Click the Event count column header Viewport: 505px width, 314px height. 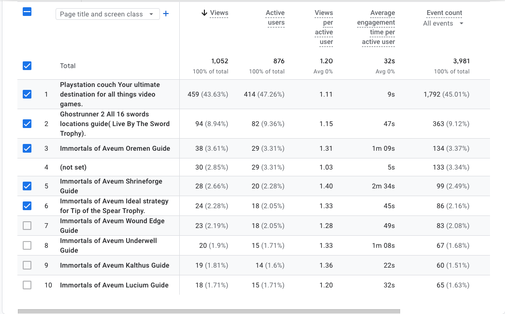444,13
